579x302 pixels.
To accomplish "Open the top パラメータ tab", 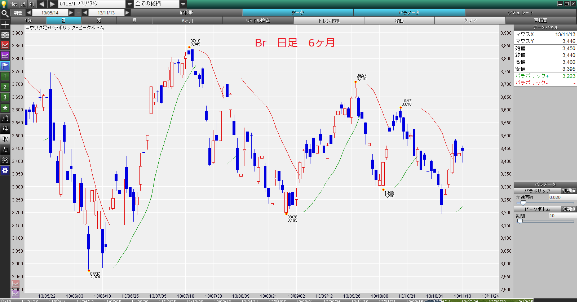I will coord(409,13).
